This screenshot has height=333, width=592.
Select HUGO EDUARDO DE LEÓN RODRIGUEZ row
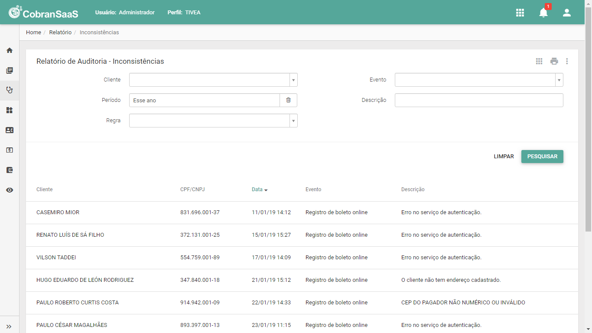pyautogui.click(x=302, y=280)
